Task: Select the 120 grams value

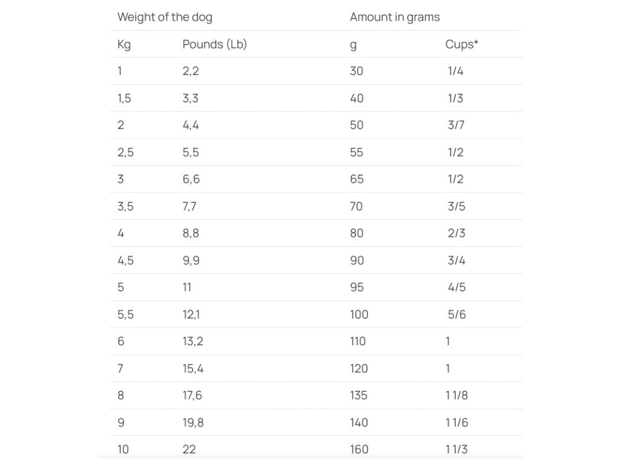Action: 358,368
